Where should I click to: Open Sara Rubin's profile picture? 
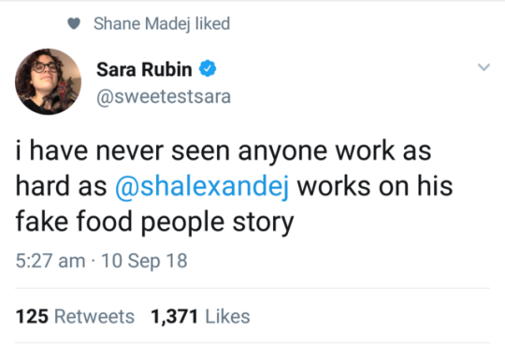click(x=48, y=81)
